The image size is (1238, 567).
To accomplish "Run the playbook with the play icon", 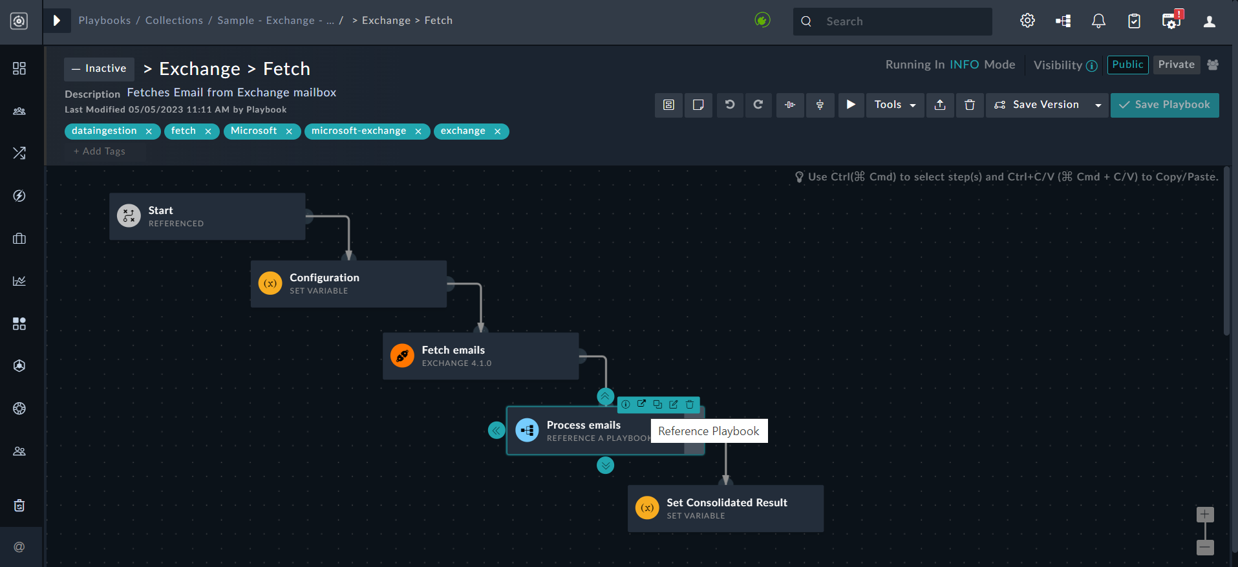I will 851,105.
